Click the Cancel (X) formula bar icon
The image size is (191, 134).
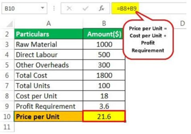point(69,8)
